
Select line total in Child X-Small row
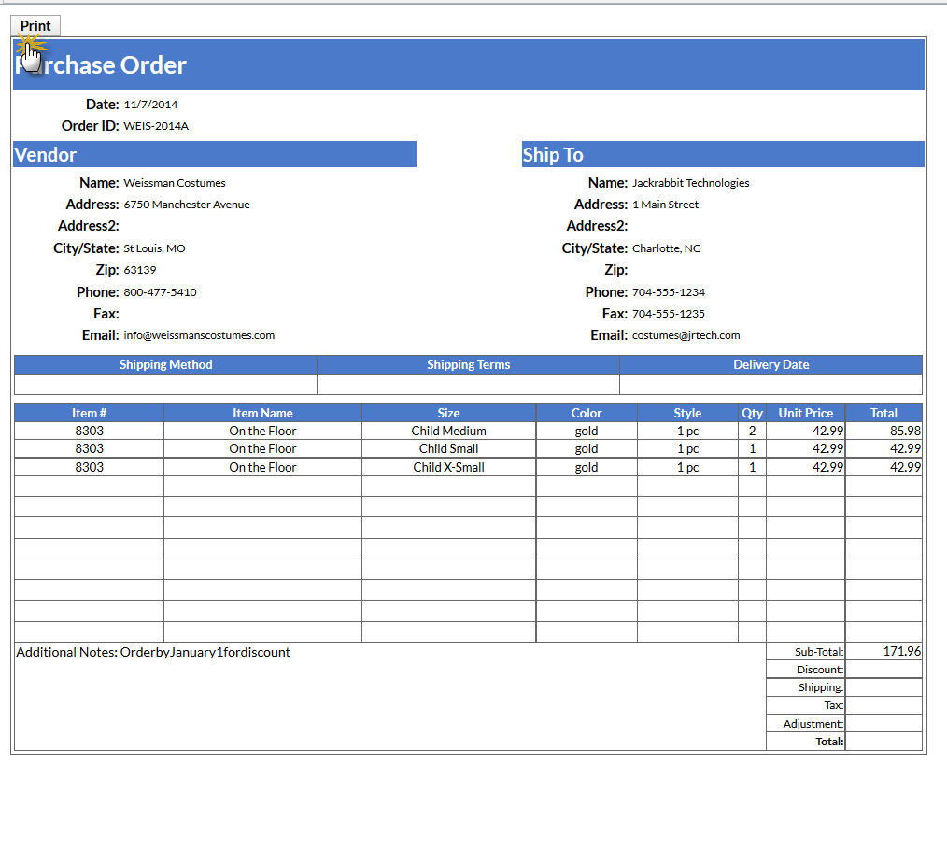(x=883, y=467)
